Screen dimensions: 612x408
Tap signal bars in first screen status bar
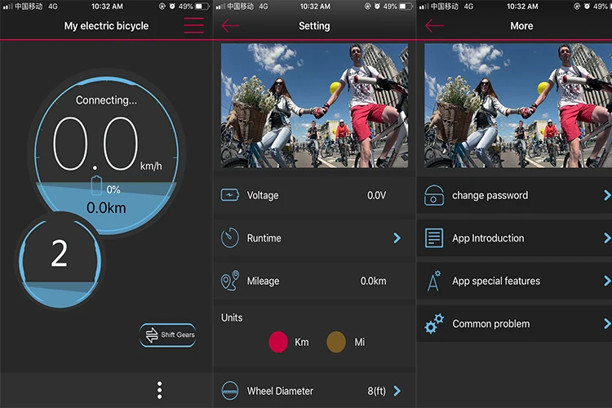[x=7, y=7]
